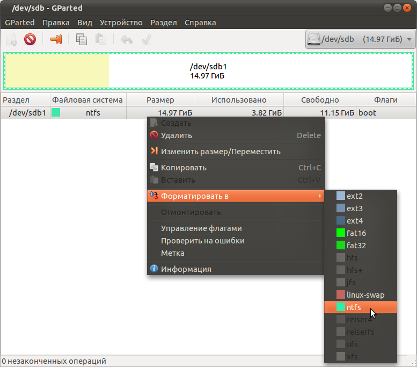This screenshot has height=367, width=417.
Task: Choose Информация in context menu
Action: [236, 269]
